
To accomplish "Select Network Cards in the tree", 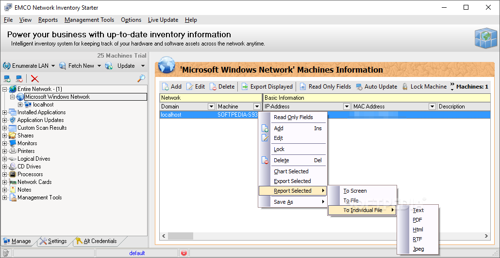I will click(34, 182).
